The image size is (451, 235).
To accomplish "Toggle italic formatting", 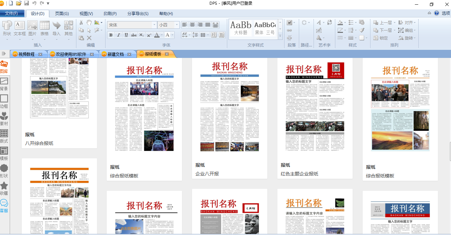I will click(118, 35).
